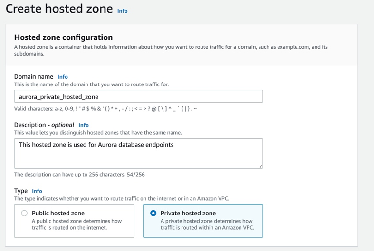Screen dimensions: 374x251
Task: Click the Create hosted zone page title
Action: pyautogui.click(x=59, y=9)
